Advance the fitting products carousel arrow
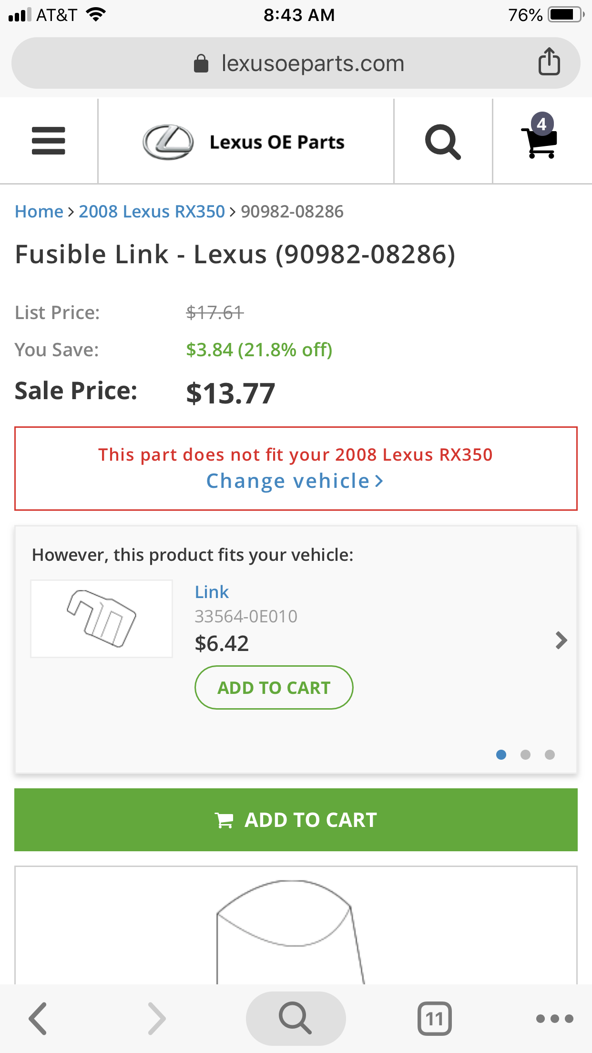 [x=561, y=640]
